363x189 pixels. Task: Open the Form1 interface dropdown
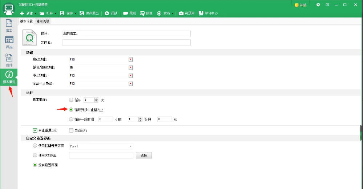point(130,146)
